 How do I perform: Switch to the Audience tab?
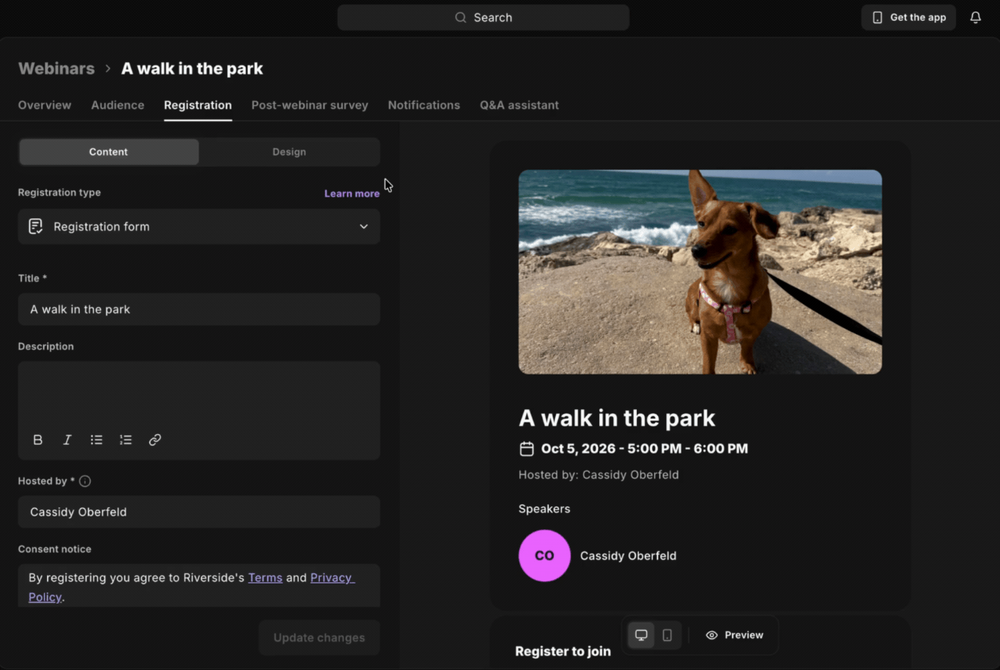pyautogui.click(x=118, y=105)
